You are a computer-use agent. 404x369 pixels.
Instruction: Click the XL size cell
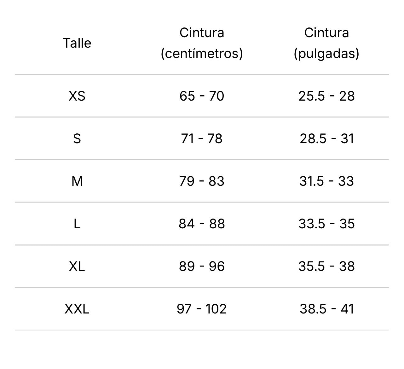(x=77, y=266)
